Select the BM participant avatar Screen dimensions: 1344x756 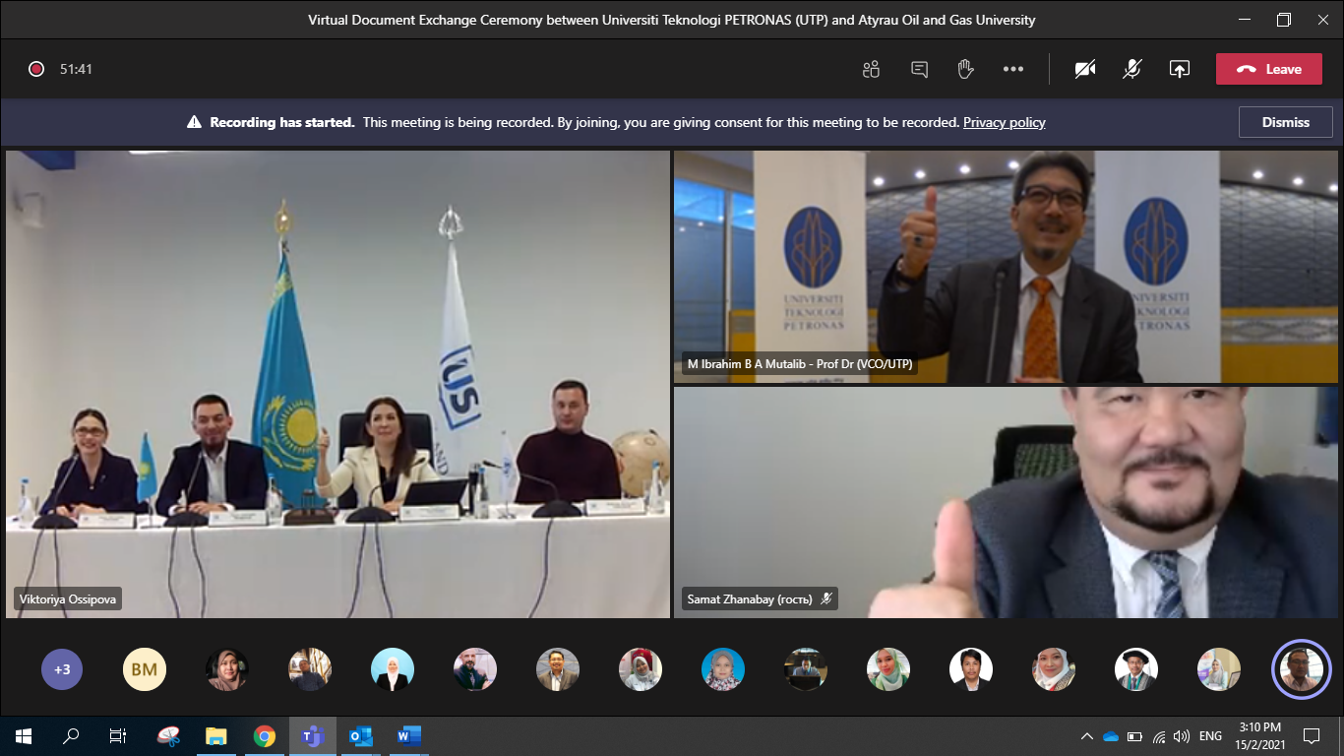(145, 670)
